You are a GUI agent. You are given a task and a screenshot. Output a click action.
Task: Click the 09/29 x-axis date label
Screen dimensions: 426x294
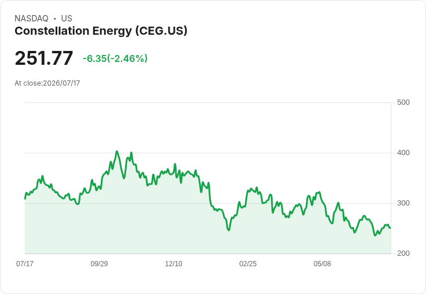coord(99,264)
